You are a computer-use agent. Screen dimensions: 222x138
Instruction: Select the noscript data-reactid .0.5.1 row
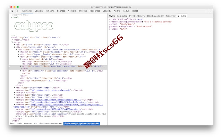(47, 61)
